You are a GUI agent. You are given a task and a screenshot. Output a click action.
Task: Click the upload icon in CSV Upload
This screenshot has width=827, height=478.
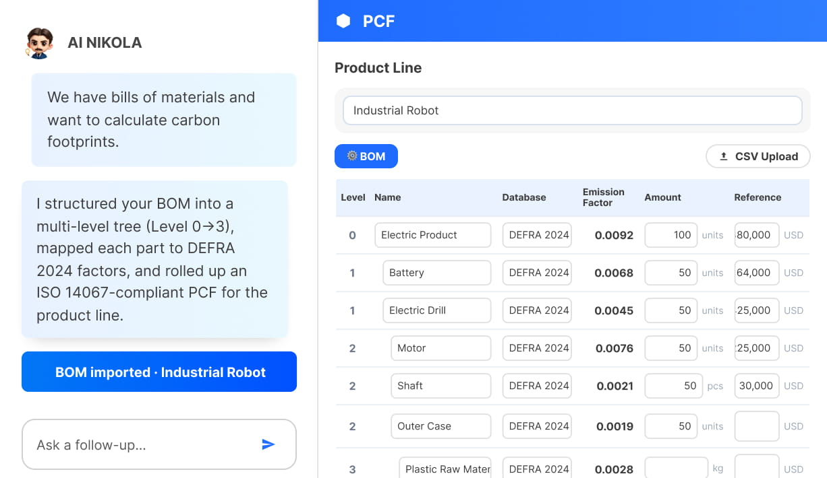point(724,156)
